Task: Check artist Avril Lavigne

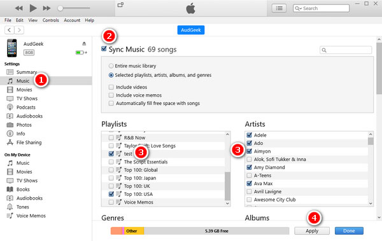Action: tap(249, 191)
